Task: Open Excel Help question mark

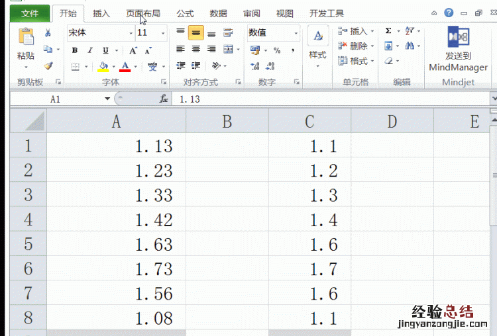Action: pyautogui.click(x=449, y=13)
